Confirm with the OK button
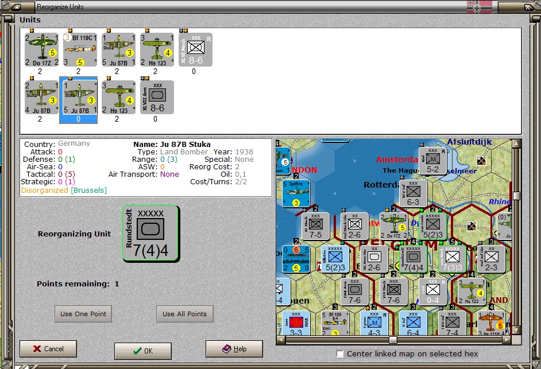 [x=143, y=351]
